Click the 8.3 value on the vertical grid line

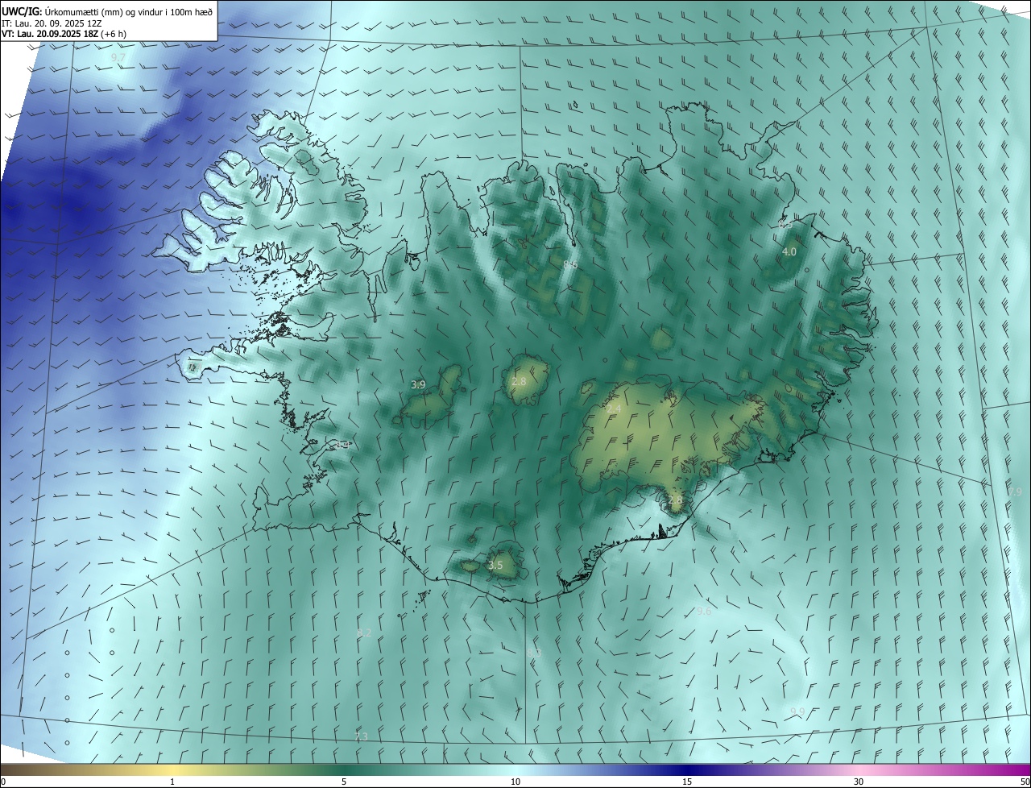point(533,652)
